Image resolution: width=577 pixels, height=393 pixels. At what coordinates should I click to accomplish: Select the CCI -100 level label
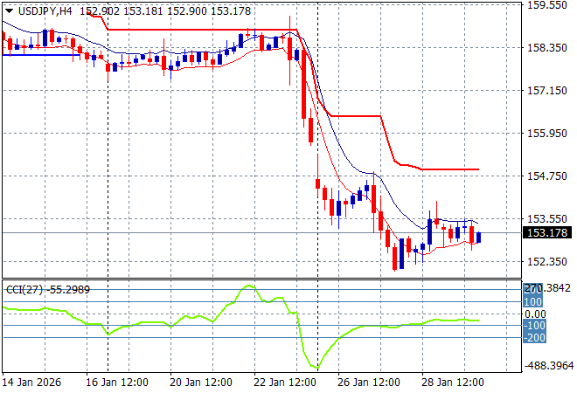coord(534,326)
